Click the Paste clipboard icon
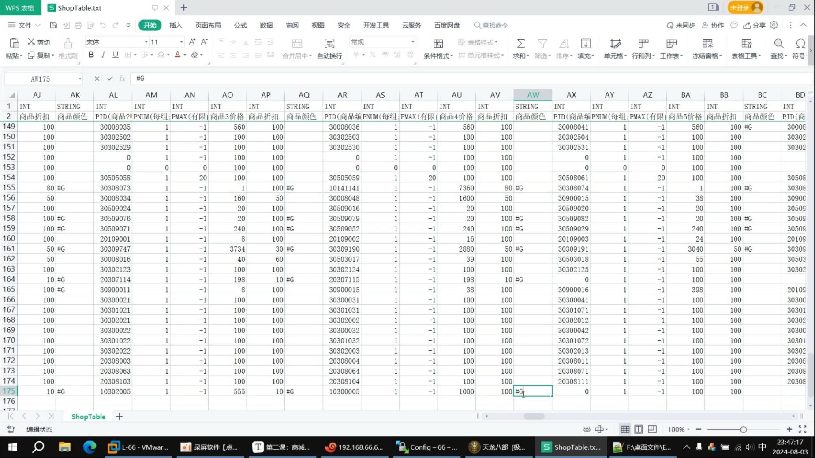This screenshot has width=815, height=458. (14, 43)
